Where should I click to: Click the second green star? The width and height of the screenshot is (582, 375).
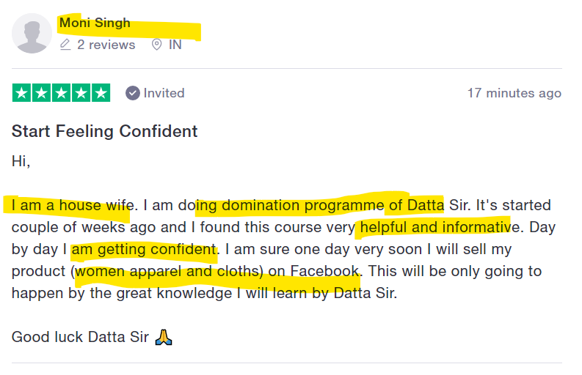(41, 92)
